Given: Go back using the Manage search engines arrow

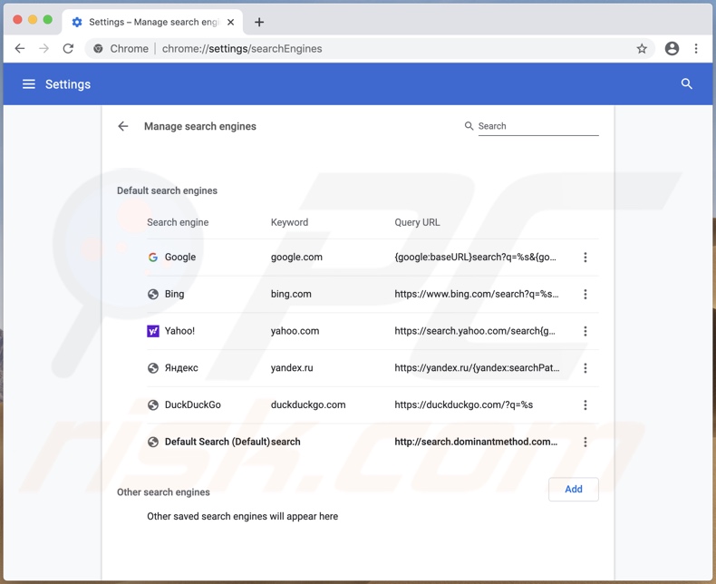Looking at the screenshot, I should pyautogui.click(x=123, y=126).
